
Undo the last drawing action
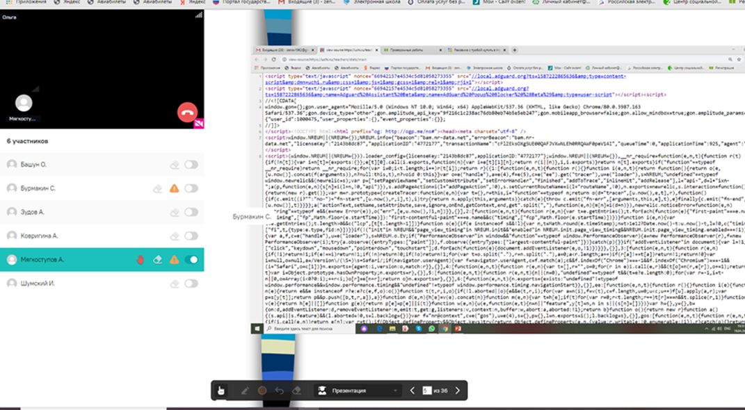pos(280,391)
